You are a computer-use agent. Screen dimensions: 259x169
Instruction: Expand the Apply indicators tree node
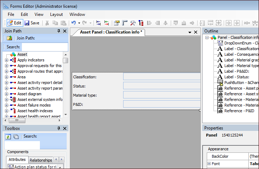pyautogui.click(x=6, y=60)
